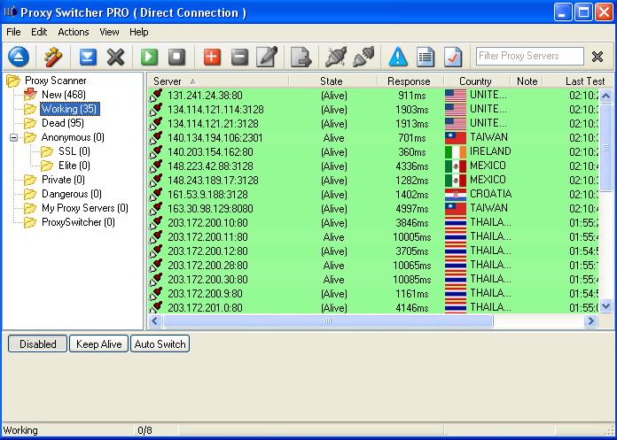
Task: Clear filter with the X beside filter box
Action: coord(597,57)
